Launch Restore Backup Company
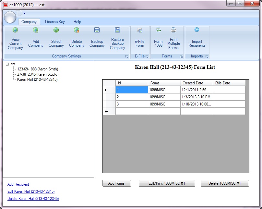 click(117, 39)
